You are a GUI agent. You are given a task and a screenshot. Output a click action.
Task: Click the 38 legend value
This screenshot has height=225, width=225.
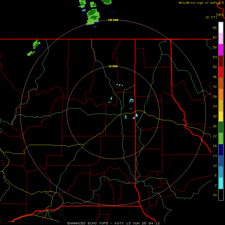[x=215, y=96]
